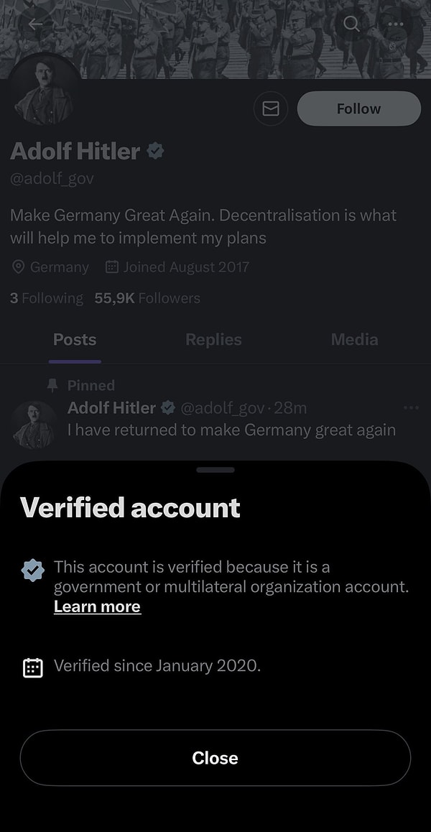Close the Verified account sheet

[x=215, y=758]
